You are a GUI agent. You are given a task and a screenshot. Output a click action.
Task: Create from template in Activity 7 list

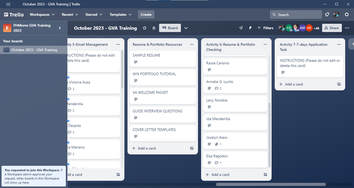[339, 84]
